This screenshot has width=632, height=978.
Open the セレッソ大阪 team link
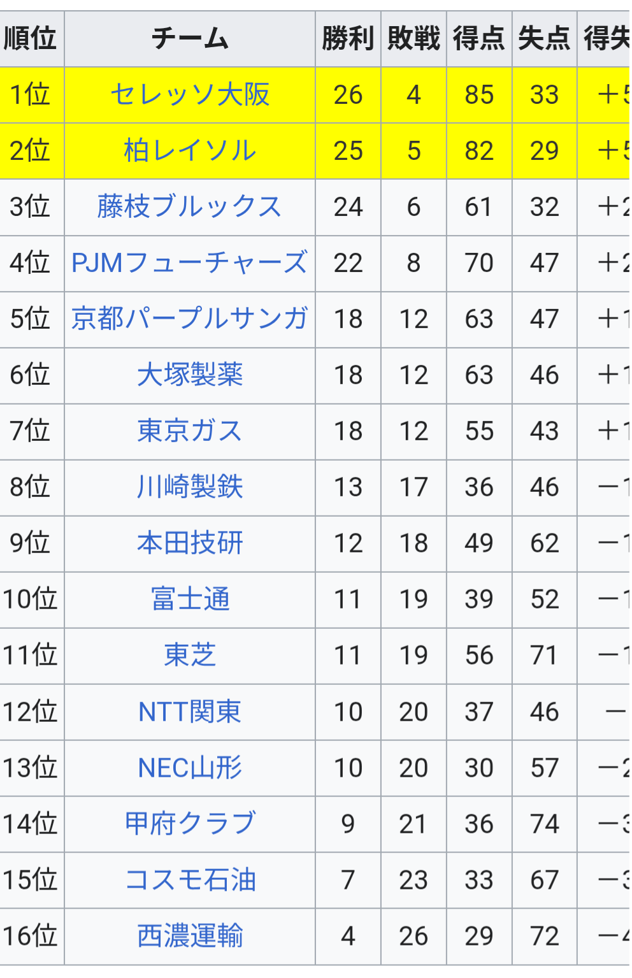(190, 95)
